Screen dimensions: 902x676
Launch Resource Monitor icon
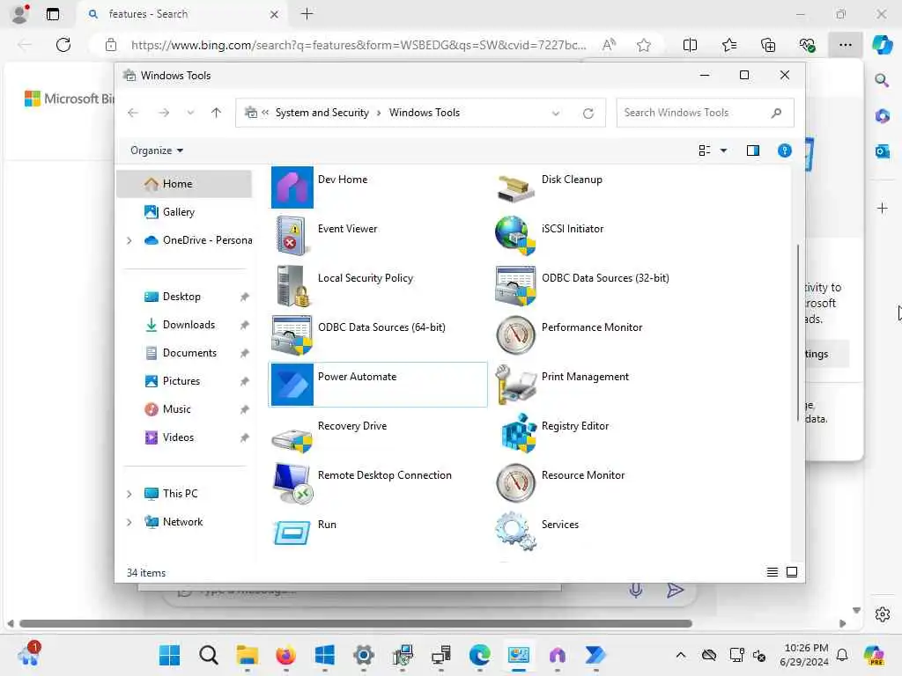515,483
